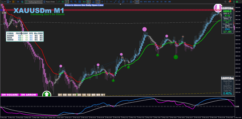Viewport: 242px width, 119px height.
Task: Click the 15 chart panel button
Action: pyautogui.click(x=84, y=95)
